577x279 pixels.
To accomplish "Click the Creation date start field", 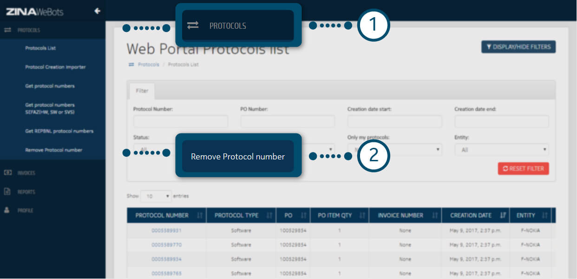I will pyautogui.click(x=394, y=121).
